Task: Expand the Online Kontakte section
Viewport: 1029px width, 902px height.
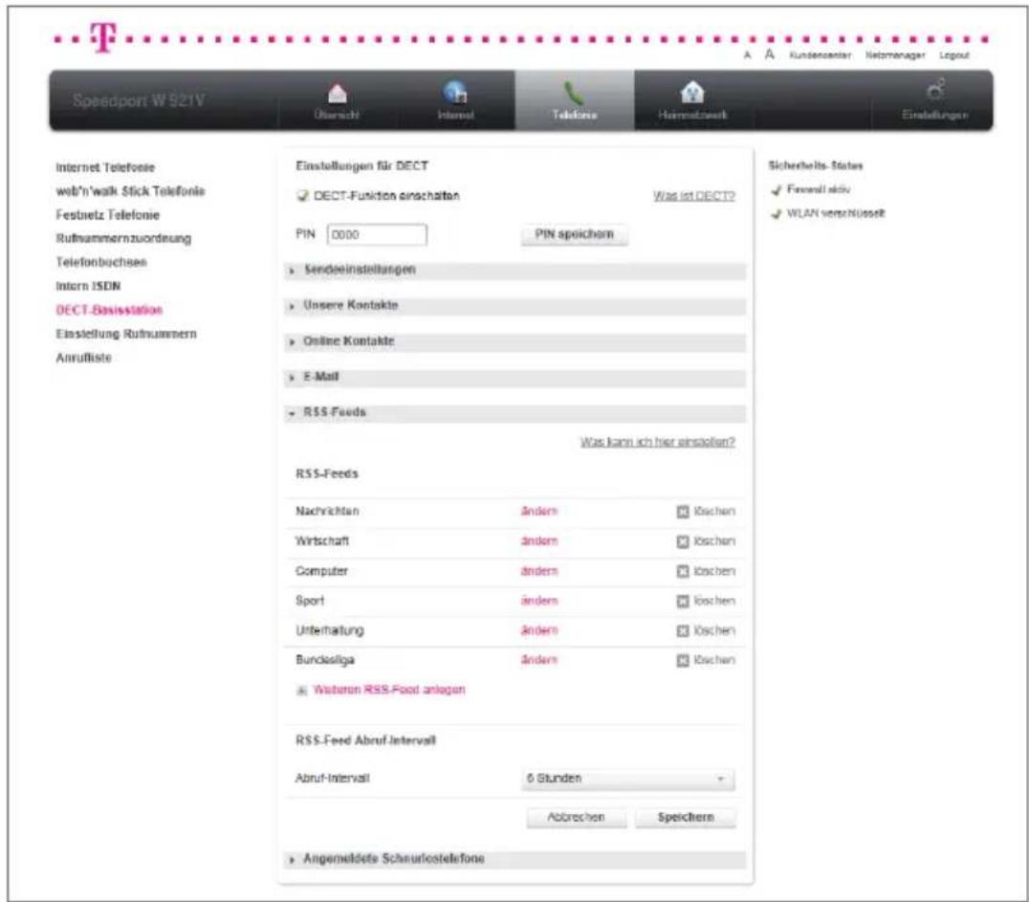Action: (515, 341)
